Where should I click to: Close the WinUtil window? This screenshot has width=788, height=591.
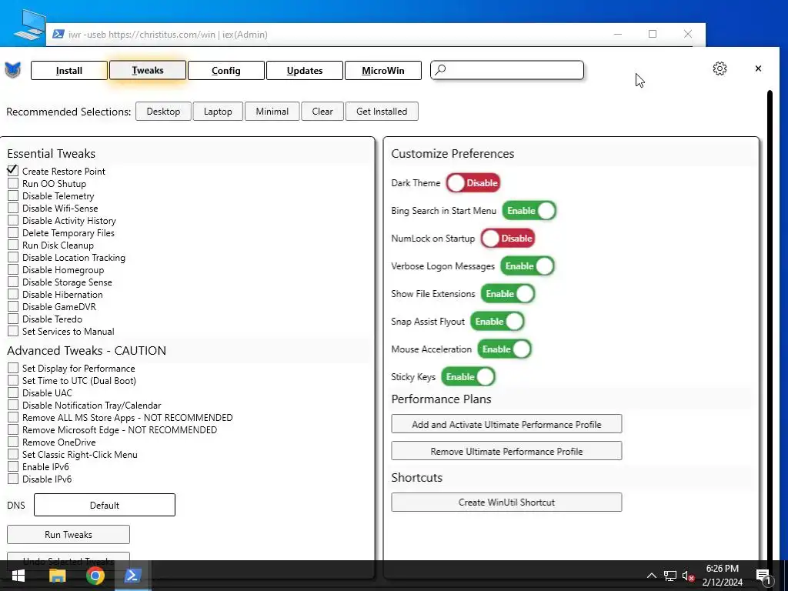click(758, 68)
